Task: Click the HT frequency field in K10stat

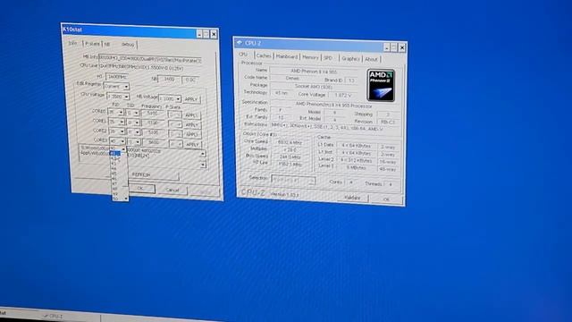Action: pyautogui.click(x=117, y=77)
